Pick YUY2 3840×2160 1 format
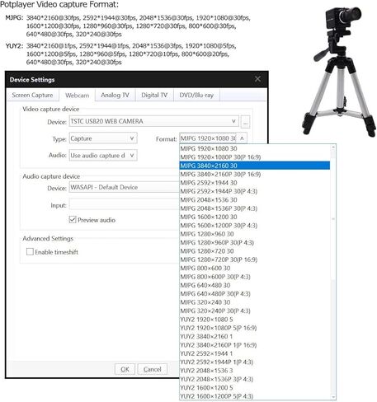Screen dimensions: 377x402 click(x=255, y=336)
